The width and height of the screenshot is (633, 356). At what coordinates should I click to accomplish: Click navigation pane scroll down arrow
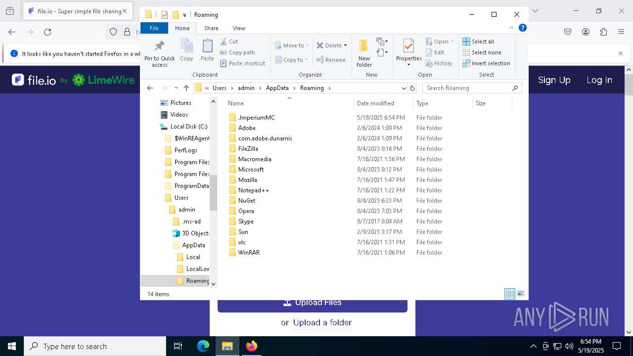(x=214, y=284)
